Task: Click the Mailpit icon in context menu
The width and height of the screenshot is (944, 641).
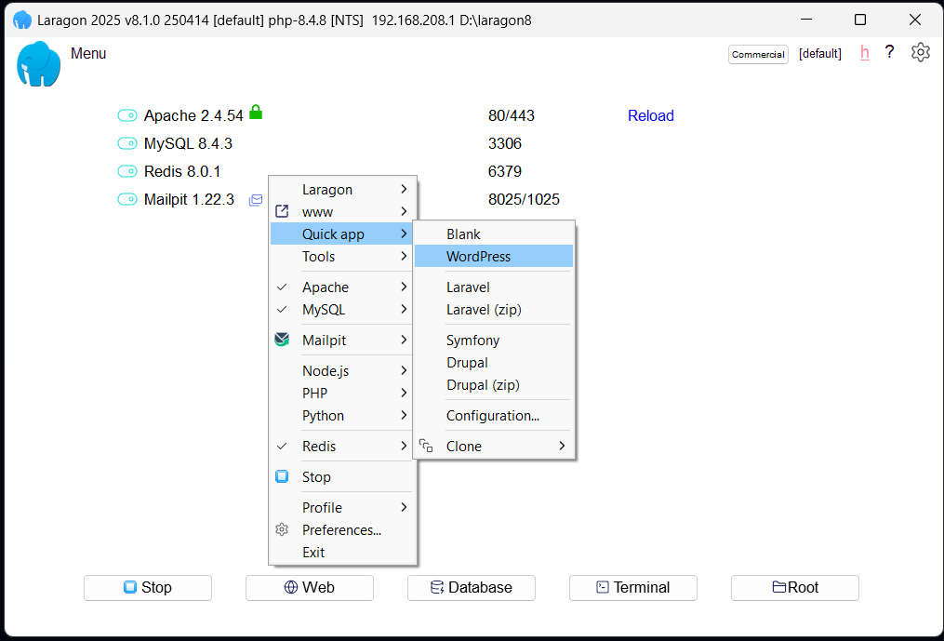Action: point(282,341)
